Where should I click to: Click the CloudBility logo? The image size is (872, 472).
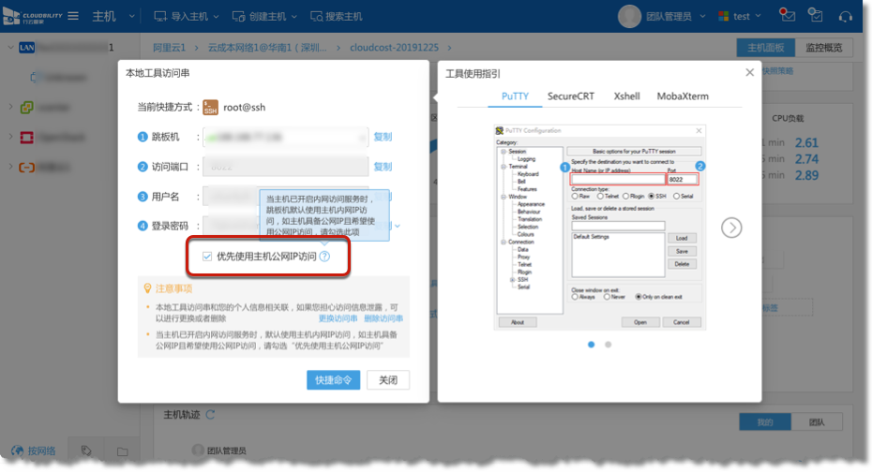coord(33,16)
